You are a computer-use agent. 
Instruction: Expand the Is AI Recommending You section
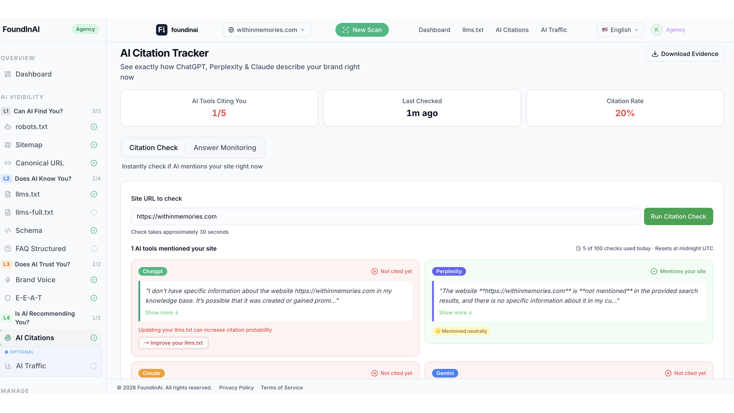click(51, 318)
